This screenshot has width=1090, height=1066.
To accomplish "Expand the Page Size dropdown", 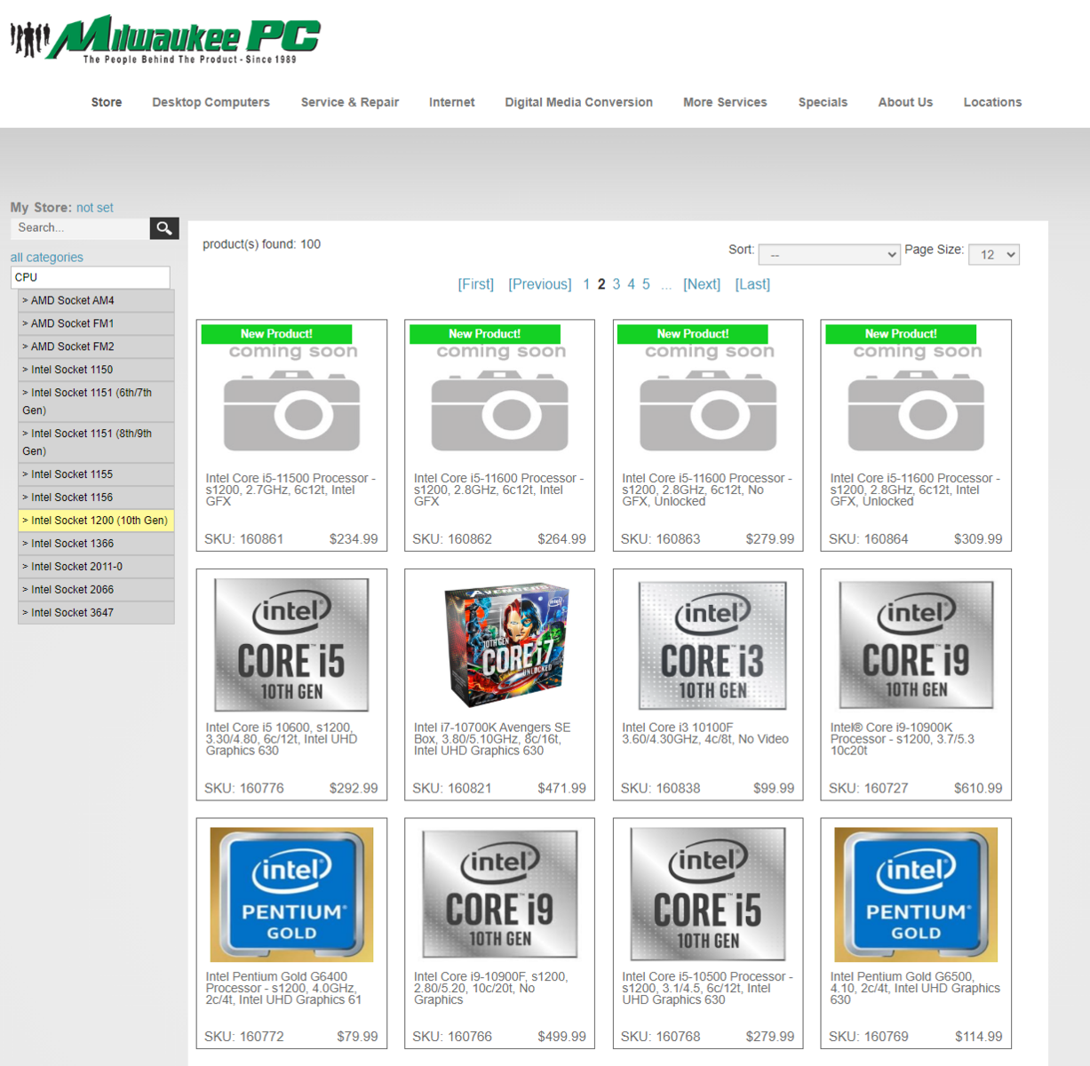I will pos(993,255).
